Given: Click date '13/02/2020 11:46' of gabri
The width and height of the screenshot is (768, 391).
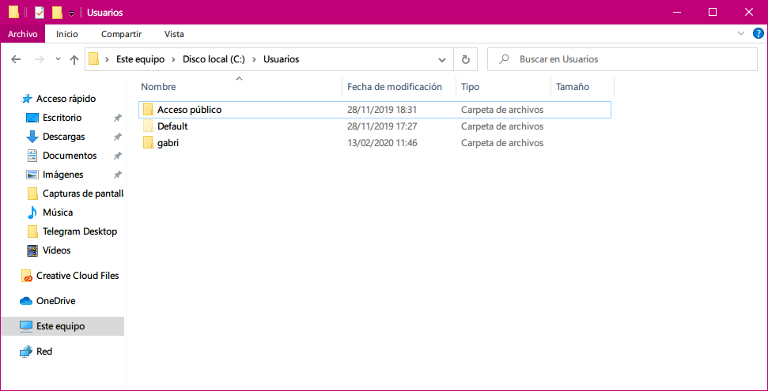Looking at the screenshot, I should pos(382,143).
